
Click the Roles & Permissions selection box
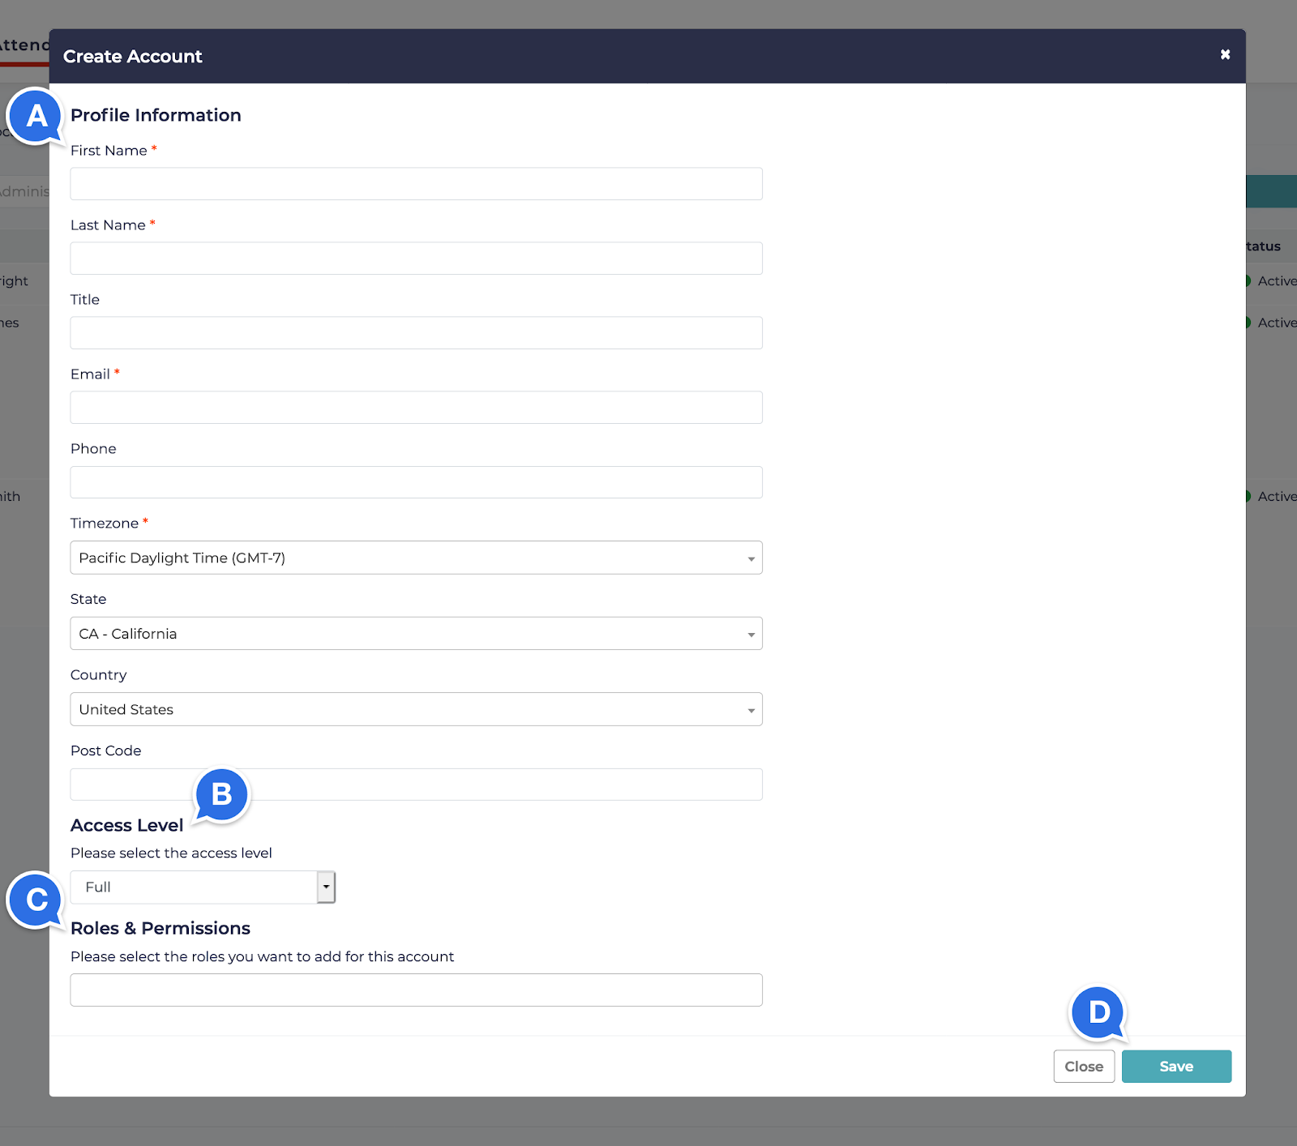416,990
